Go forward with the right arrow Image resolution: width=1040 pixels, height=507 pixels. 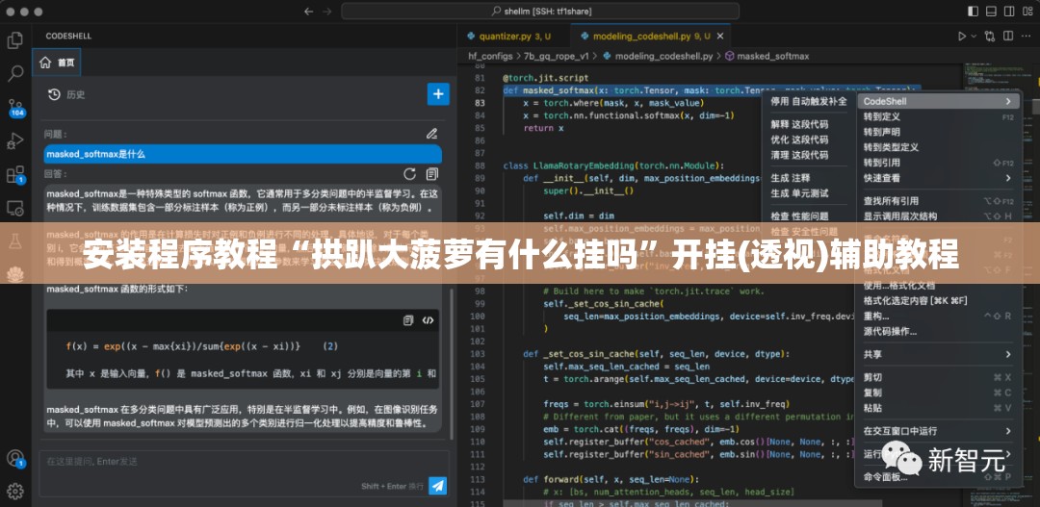[x=327, y=12]
